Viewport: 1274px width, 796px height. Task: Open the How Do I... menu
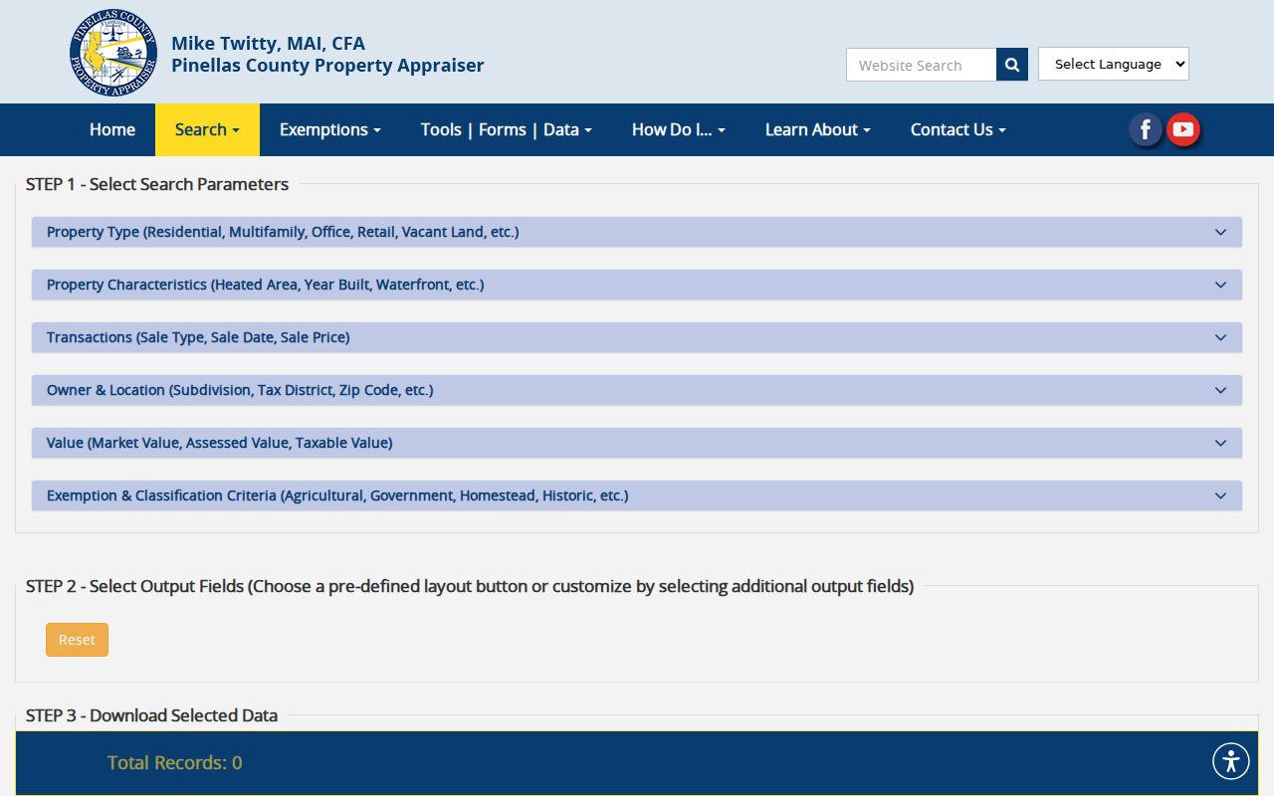pyautogui.click(x=679, y=129)
